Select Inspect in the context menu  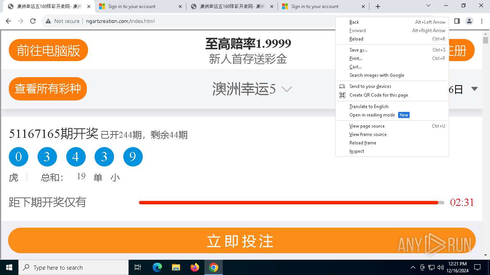tap(392, 151)
